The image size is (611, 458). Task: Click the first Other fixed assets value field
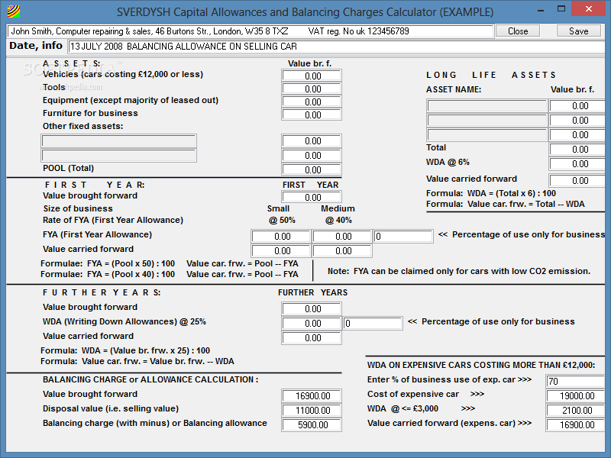click(x=312, y=141)
